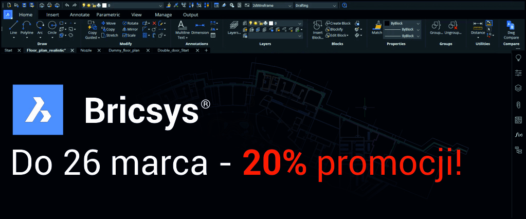The height and width of the screenshot is (219, 526).
Task: Switch to the Manage ribbon tab
Action: (164, 15)
